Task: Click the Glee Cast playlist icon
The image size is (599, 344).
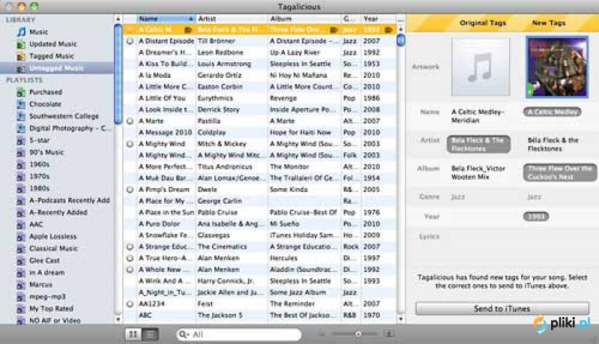Action: pyautogui.click(x=22, y=261)
